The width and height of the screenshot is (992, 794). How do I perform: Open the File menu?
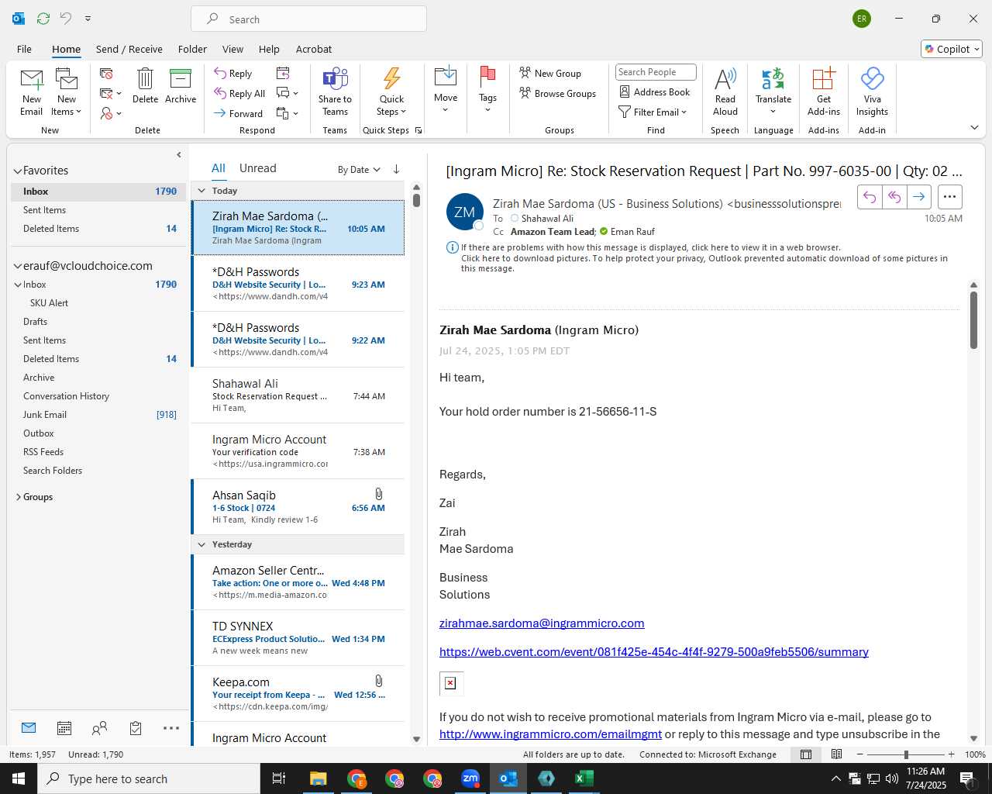point(24,49)
